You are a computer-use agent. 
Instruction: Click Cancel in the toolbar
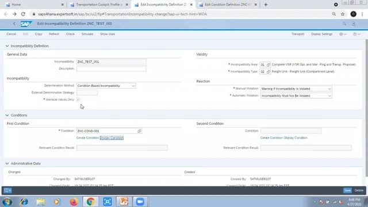coord(11,34)
